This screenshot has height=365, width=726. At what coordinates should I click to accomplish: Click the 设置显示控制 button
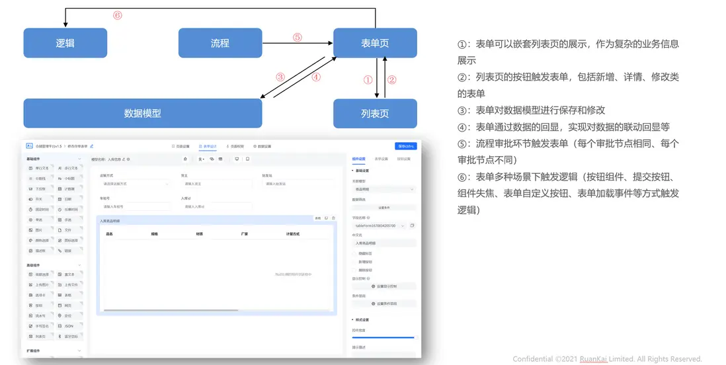[384, 286]
